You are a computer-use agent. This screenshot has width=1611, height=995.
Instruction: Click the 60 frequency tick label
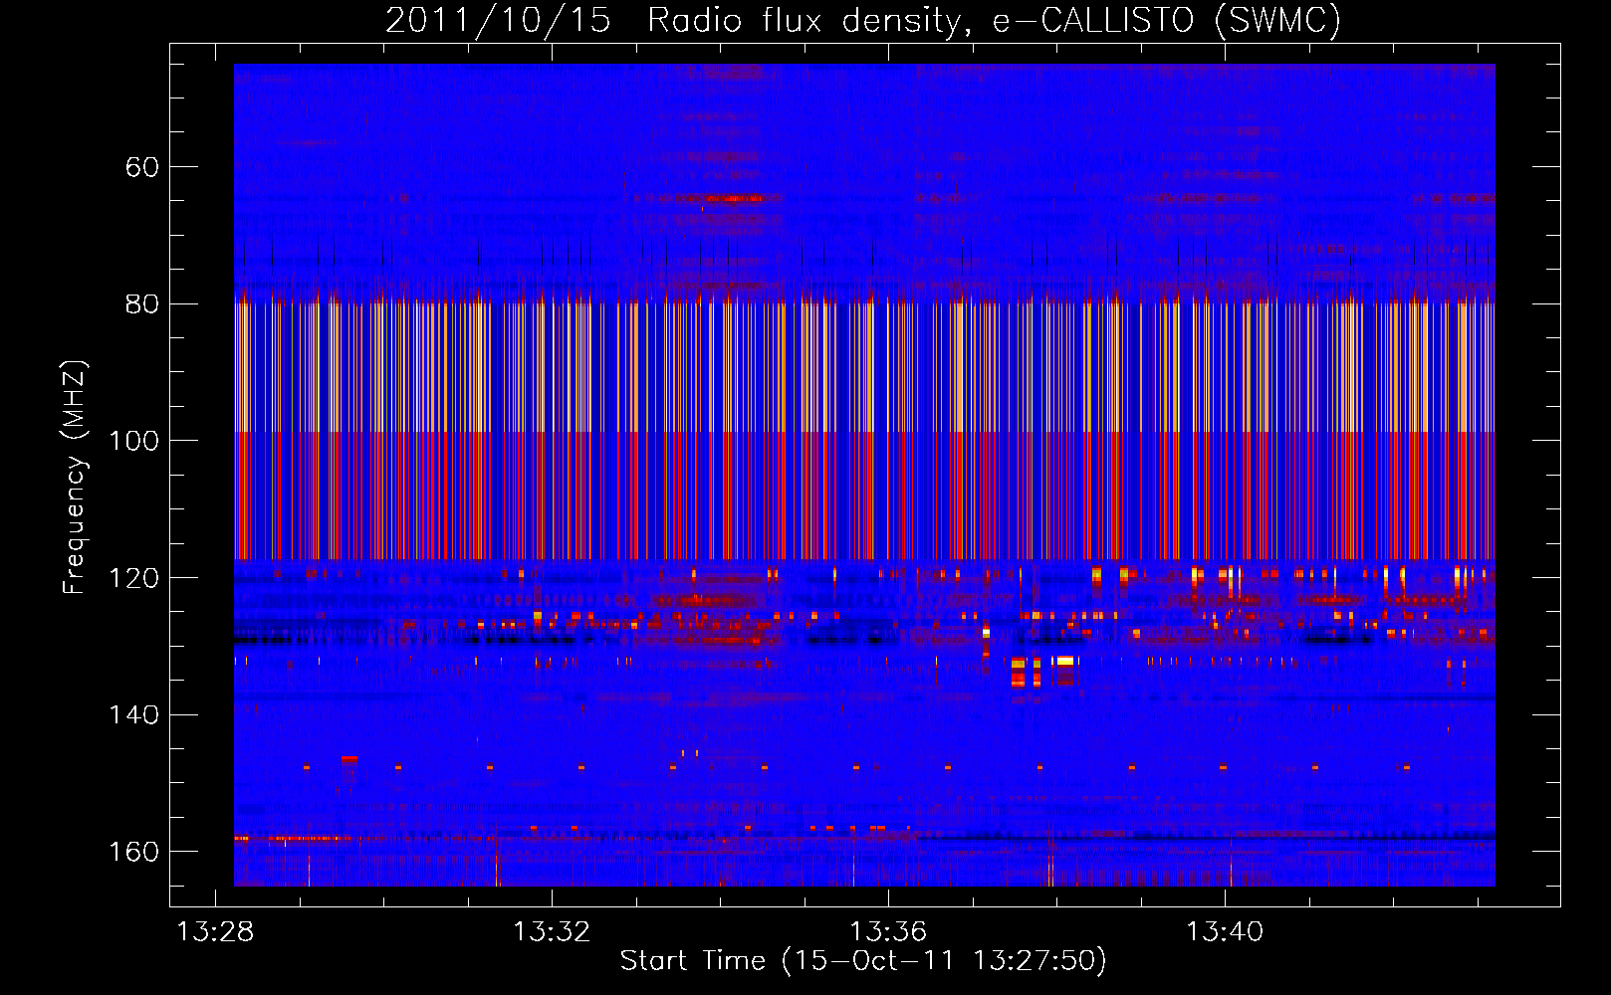pyautogui.click(x=142, y=167)
